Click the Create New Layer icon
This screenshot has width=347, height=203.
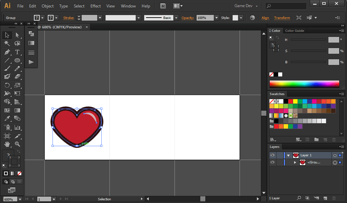325,198
